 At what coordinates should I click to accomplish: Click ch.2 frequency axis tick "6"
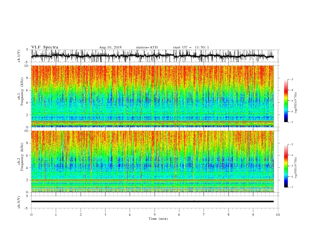click(x=27, y=156)
